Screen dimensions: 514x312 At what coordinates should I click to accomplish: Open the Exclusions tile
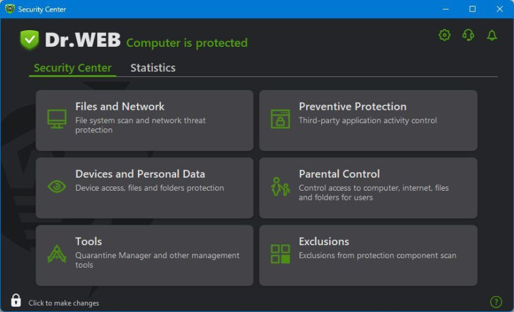[368, 256]
